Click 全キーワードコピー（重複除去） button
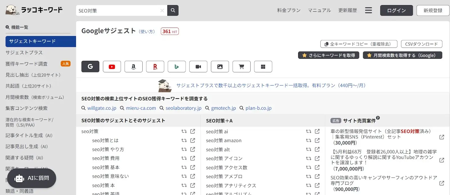The image size is (450, 195). coord(359,44)
